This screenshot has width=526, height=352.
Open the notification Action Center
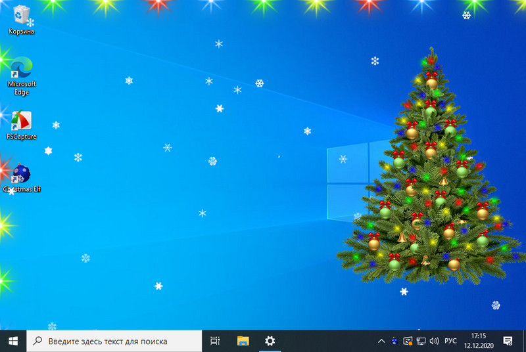[x=508, y=341]
